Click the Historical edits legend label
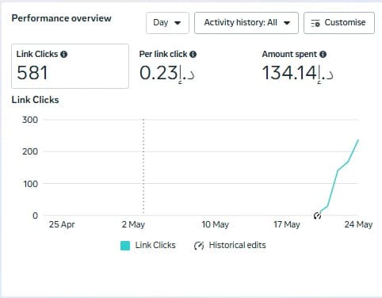Screen dimensions: 382x298 pos(237,245)
